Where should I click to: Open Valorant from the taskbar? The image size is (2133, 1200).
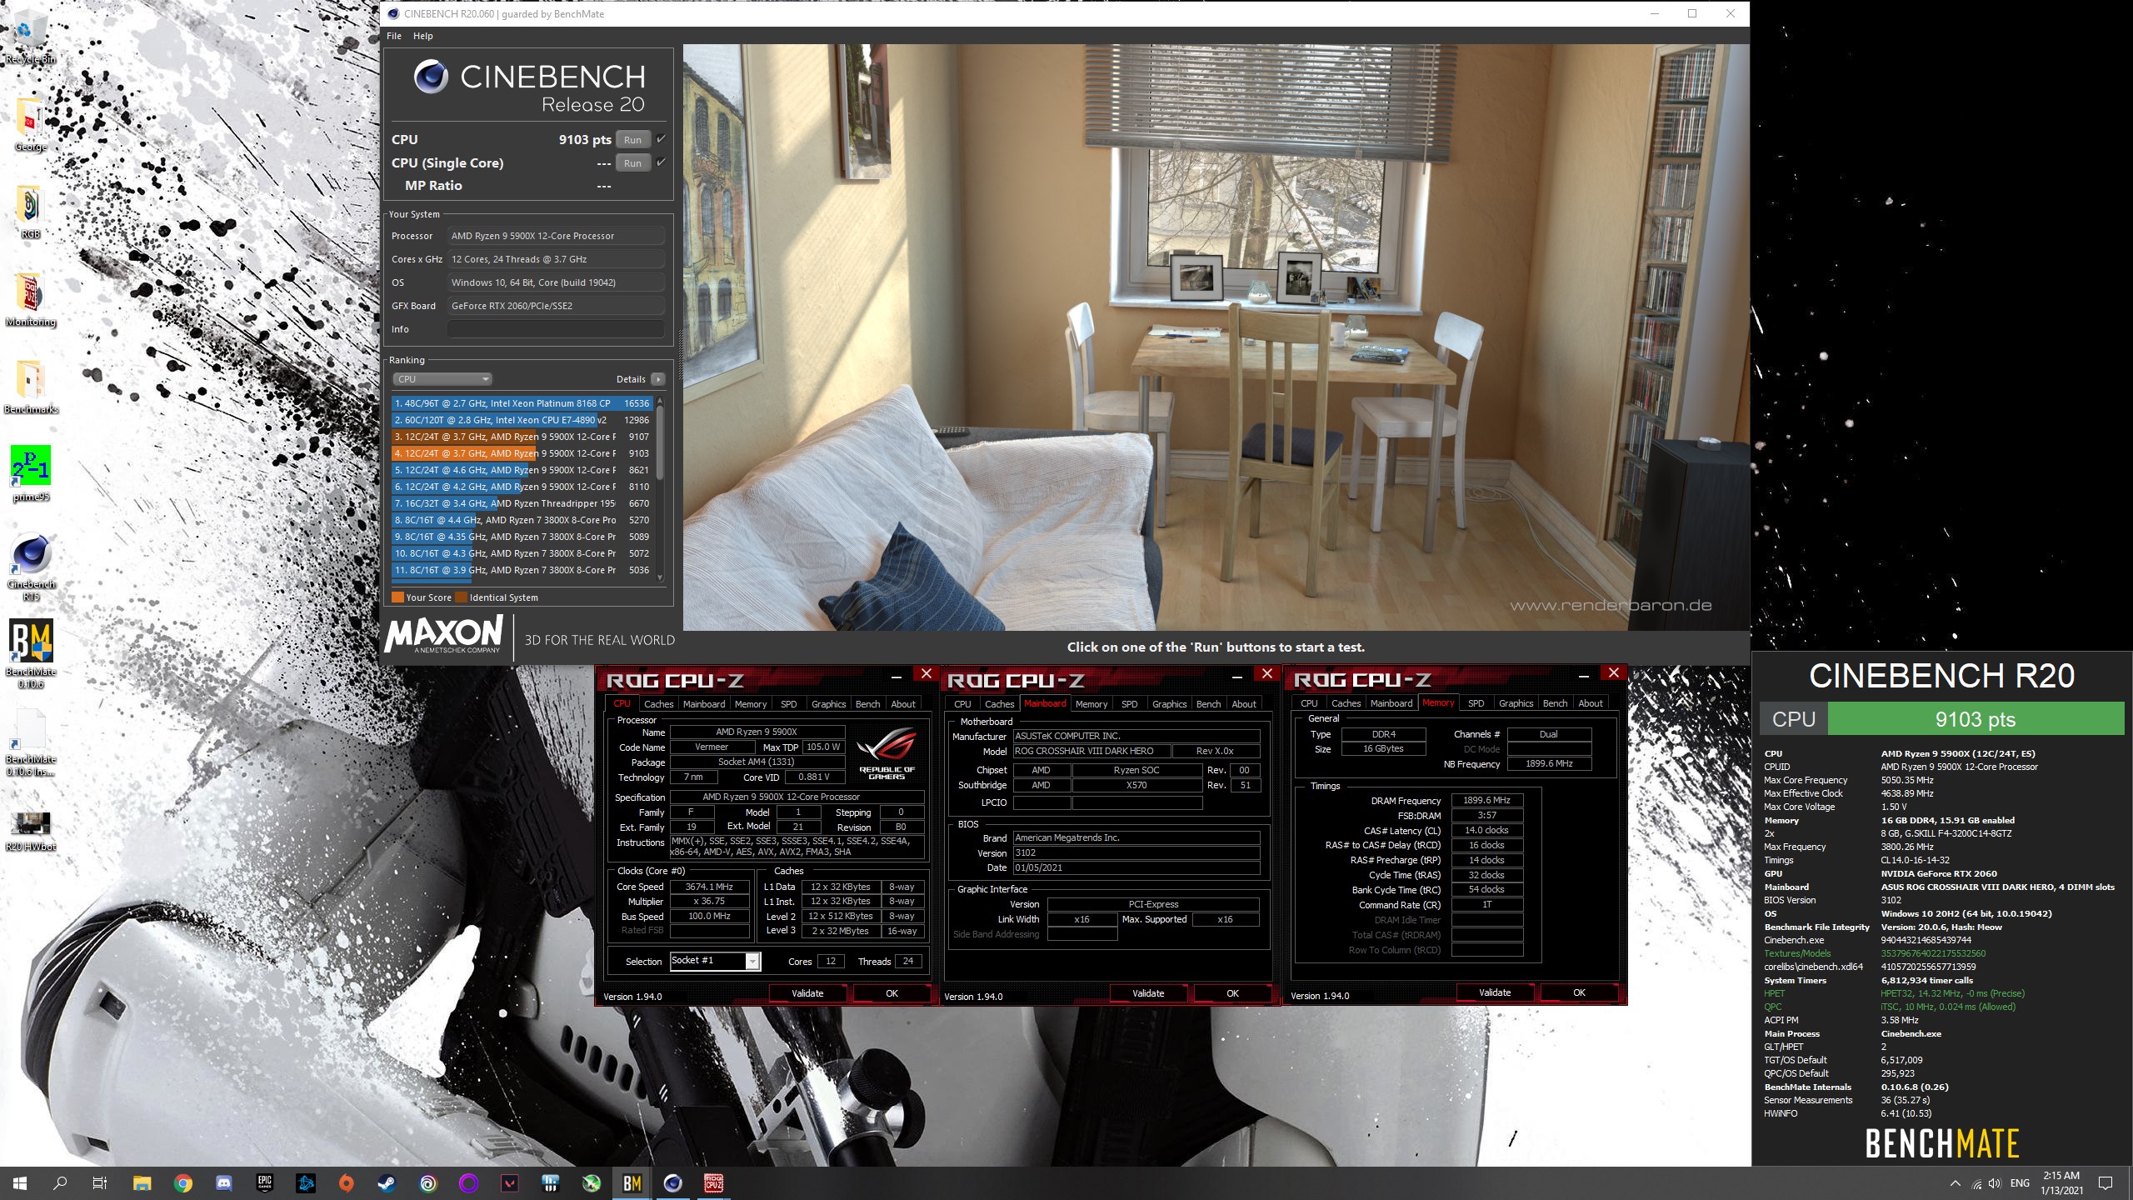(x=510, y=1183)
